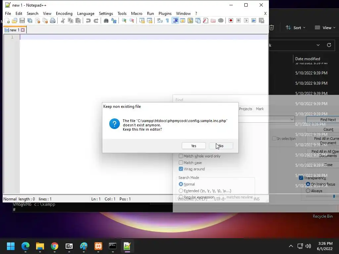Click the Count button in Find dialog
Image resolution: width=339 pixels, height=254 pixels.
click(x=322, y=129)
